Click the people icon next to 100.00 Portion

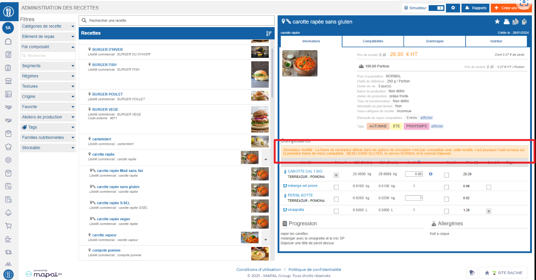[x=361, y=66]
